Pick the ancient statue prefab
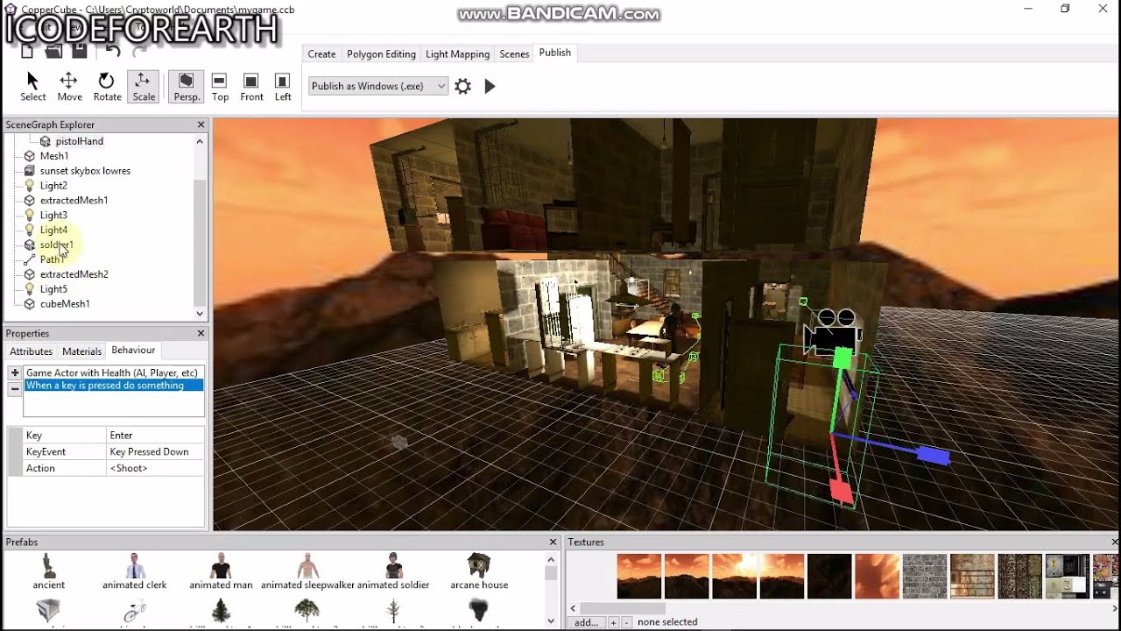This screenshot has height=631, width=1121. 49,571
